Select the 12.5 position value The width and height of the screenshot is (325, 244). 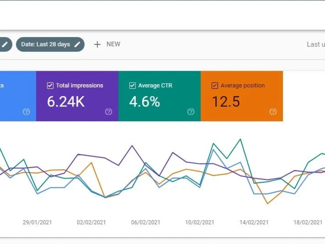point(226,102)
